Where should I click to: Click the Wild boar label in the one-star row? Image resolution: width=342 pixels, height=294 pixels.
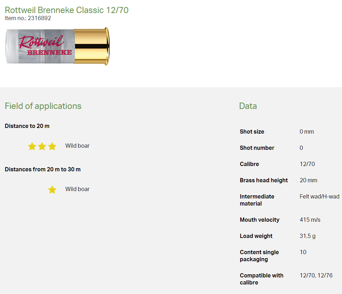tap(77, 189)
